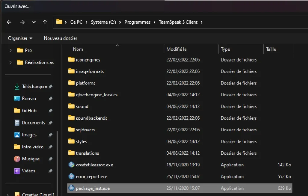Click the Forward navigation arrow
The image size is (308, 196).
(x=22, y=22)
